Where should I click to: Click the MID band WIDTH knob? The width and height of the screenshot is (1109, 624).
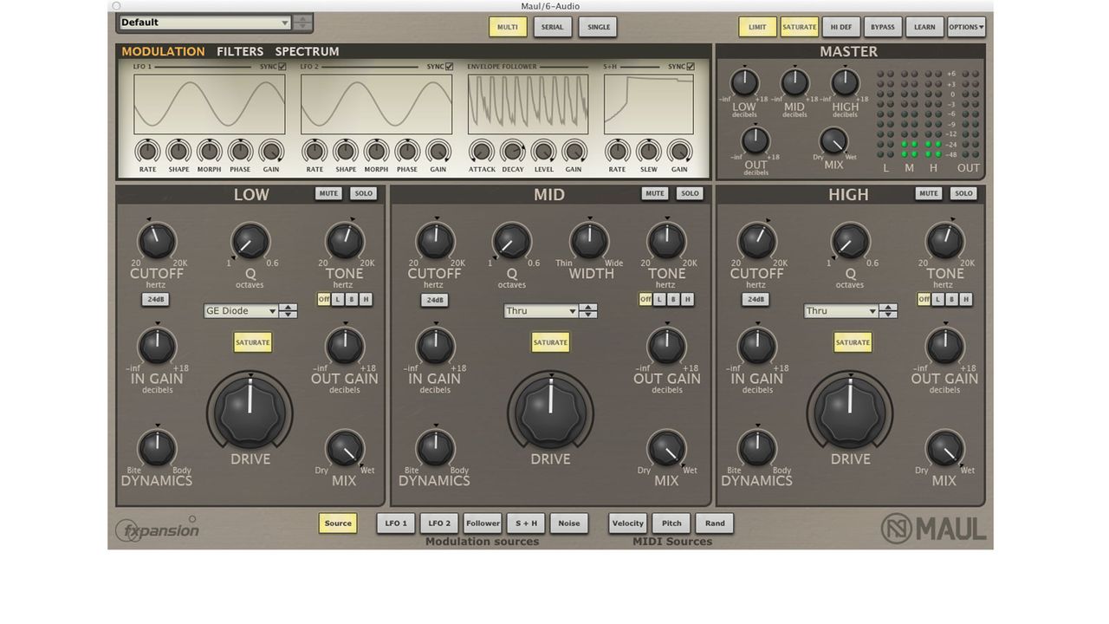point(589,241)
